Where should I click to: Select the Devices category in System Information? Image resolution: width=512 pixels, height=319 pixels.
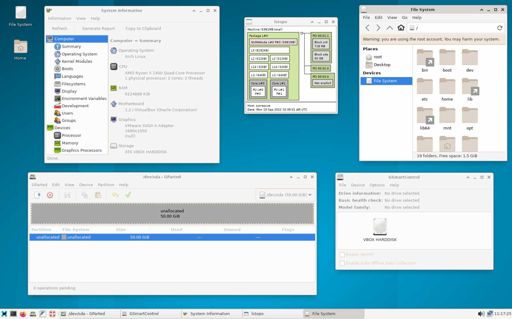coord(62,128)
